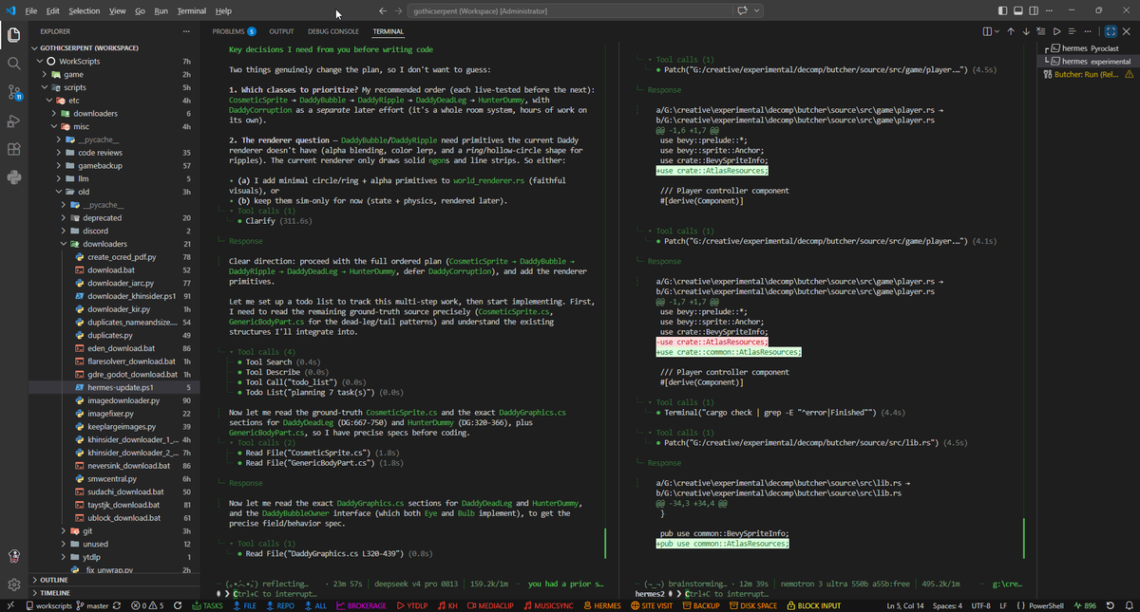Open Source Control view with 11 badge
This screenshot has width=1140, height=612.
[x=14, y=92]
